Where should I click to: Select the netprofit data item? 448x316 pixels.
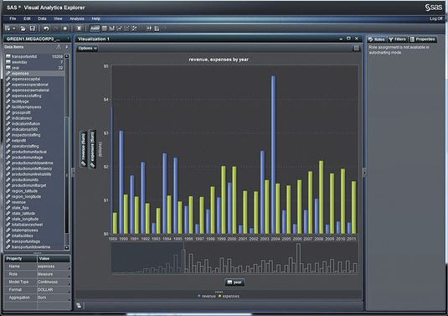(x=34, y=141)
